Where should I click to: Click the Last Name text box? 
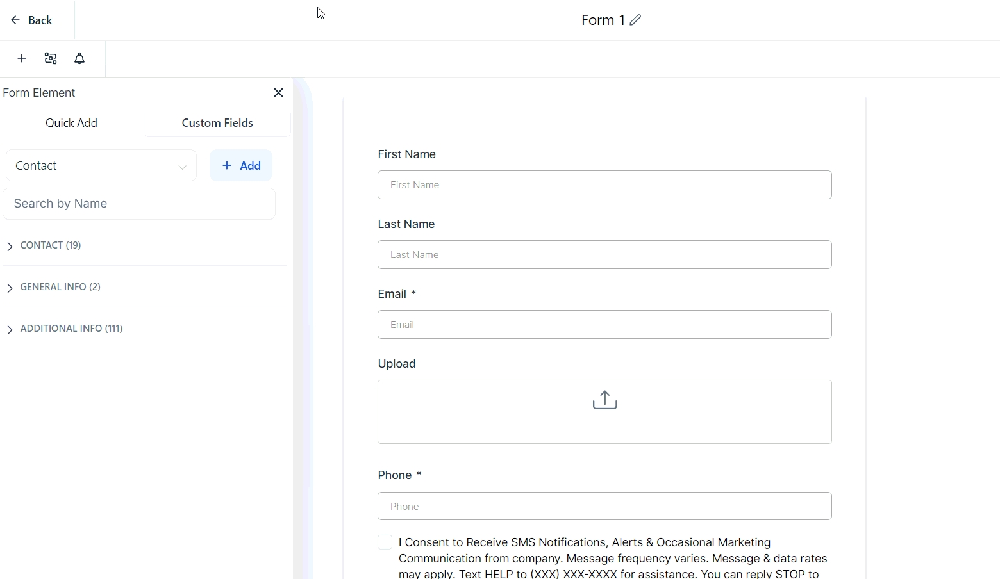(604, 255)
